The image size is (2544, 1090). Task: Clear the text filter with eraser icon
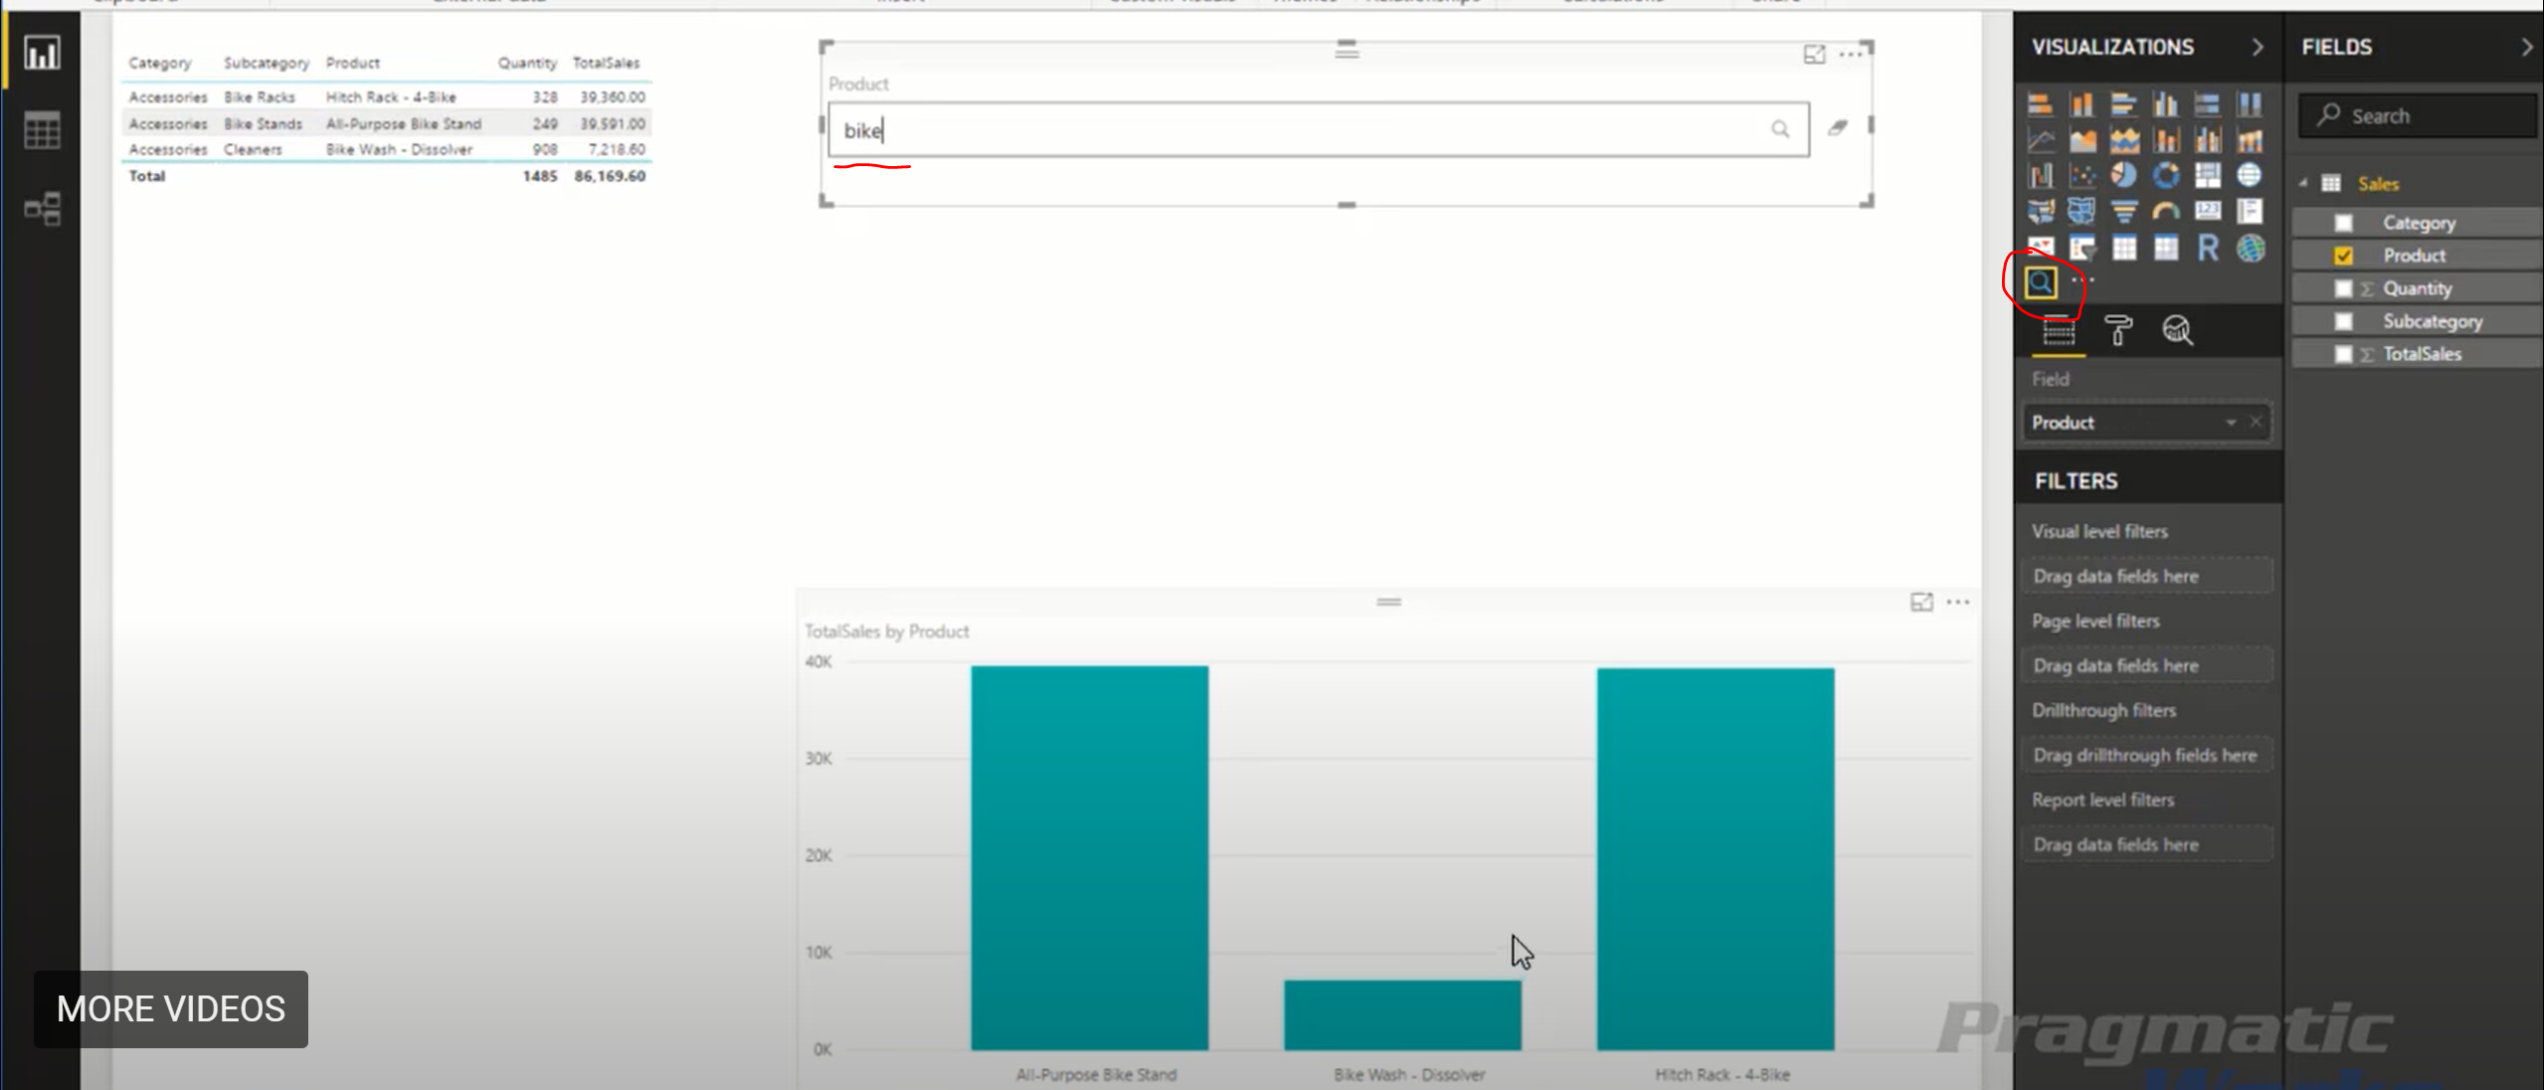pyautogui.click(x=1837, y=128)
